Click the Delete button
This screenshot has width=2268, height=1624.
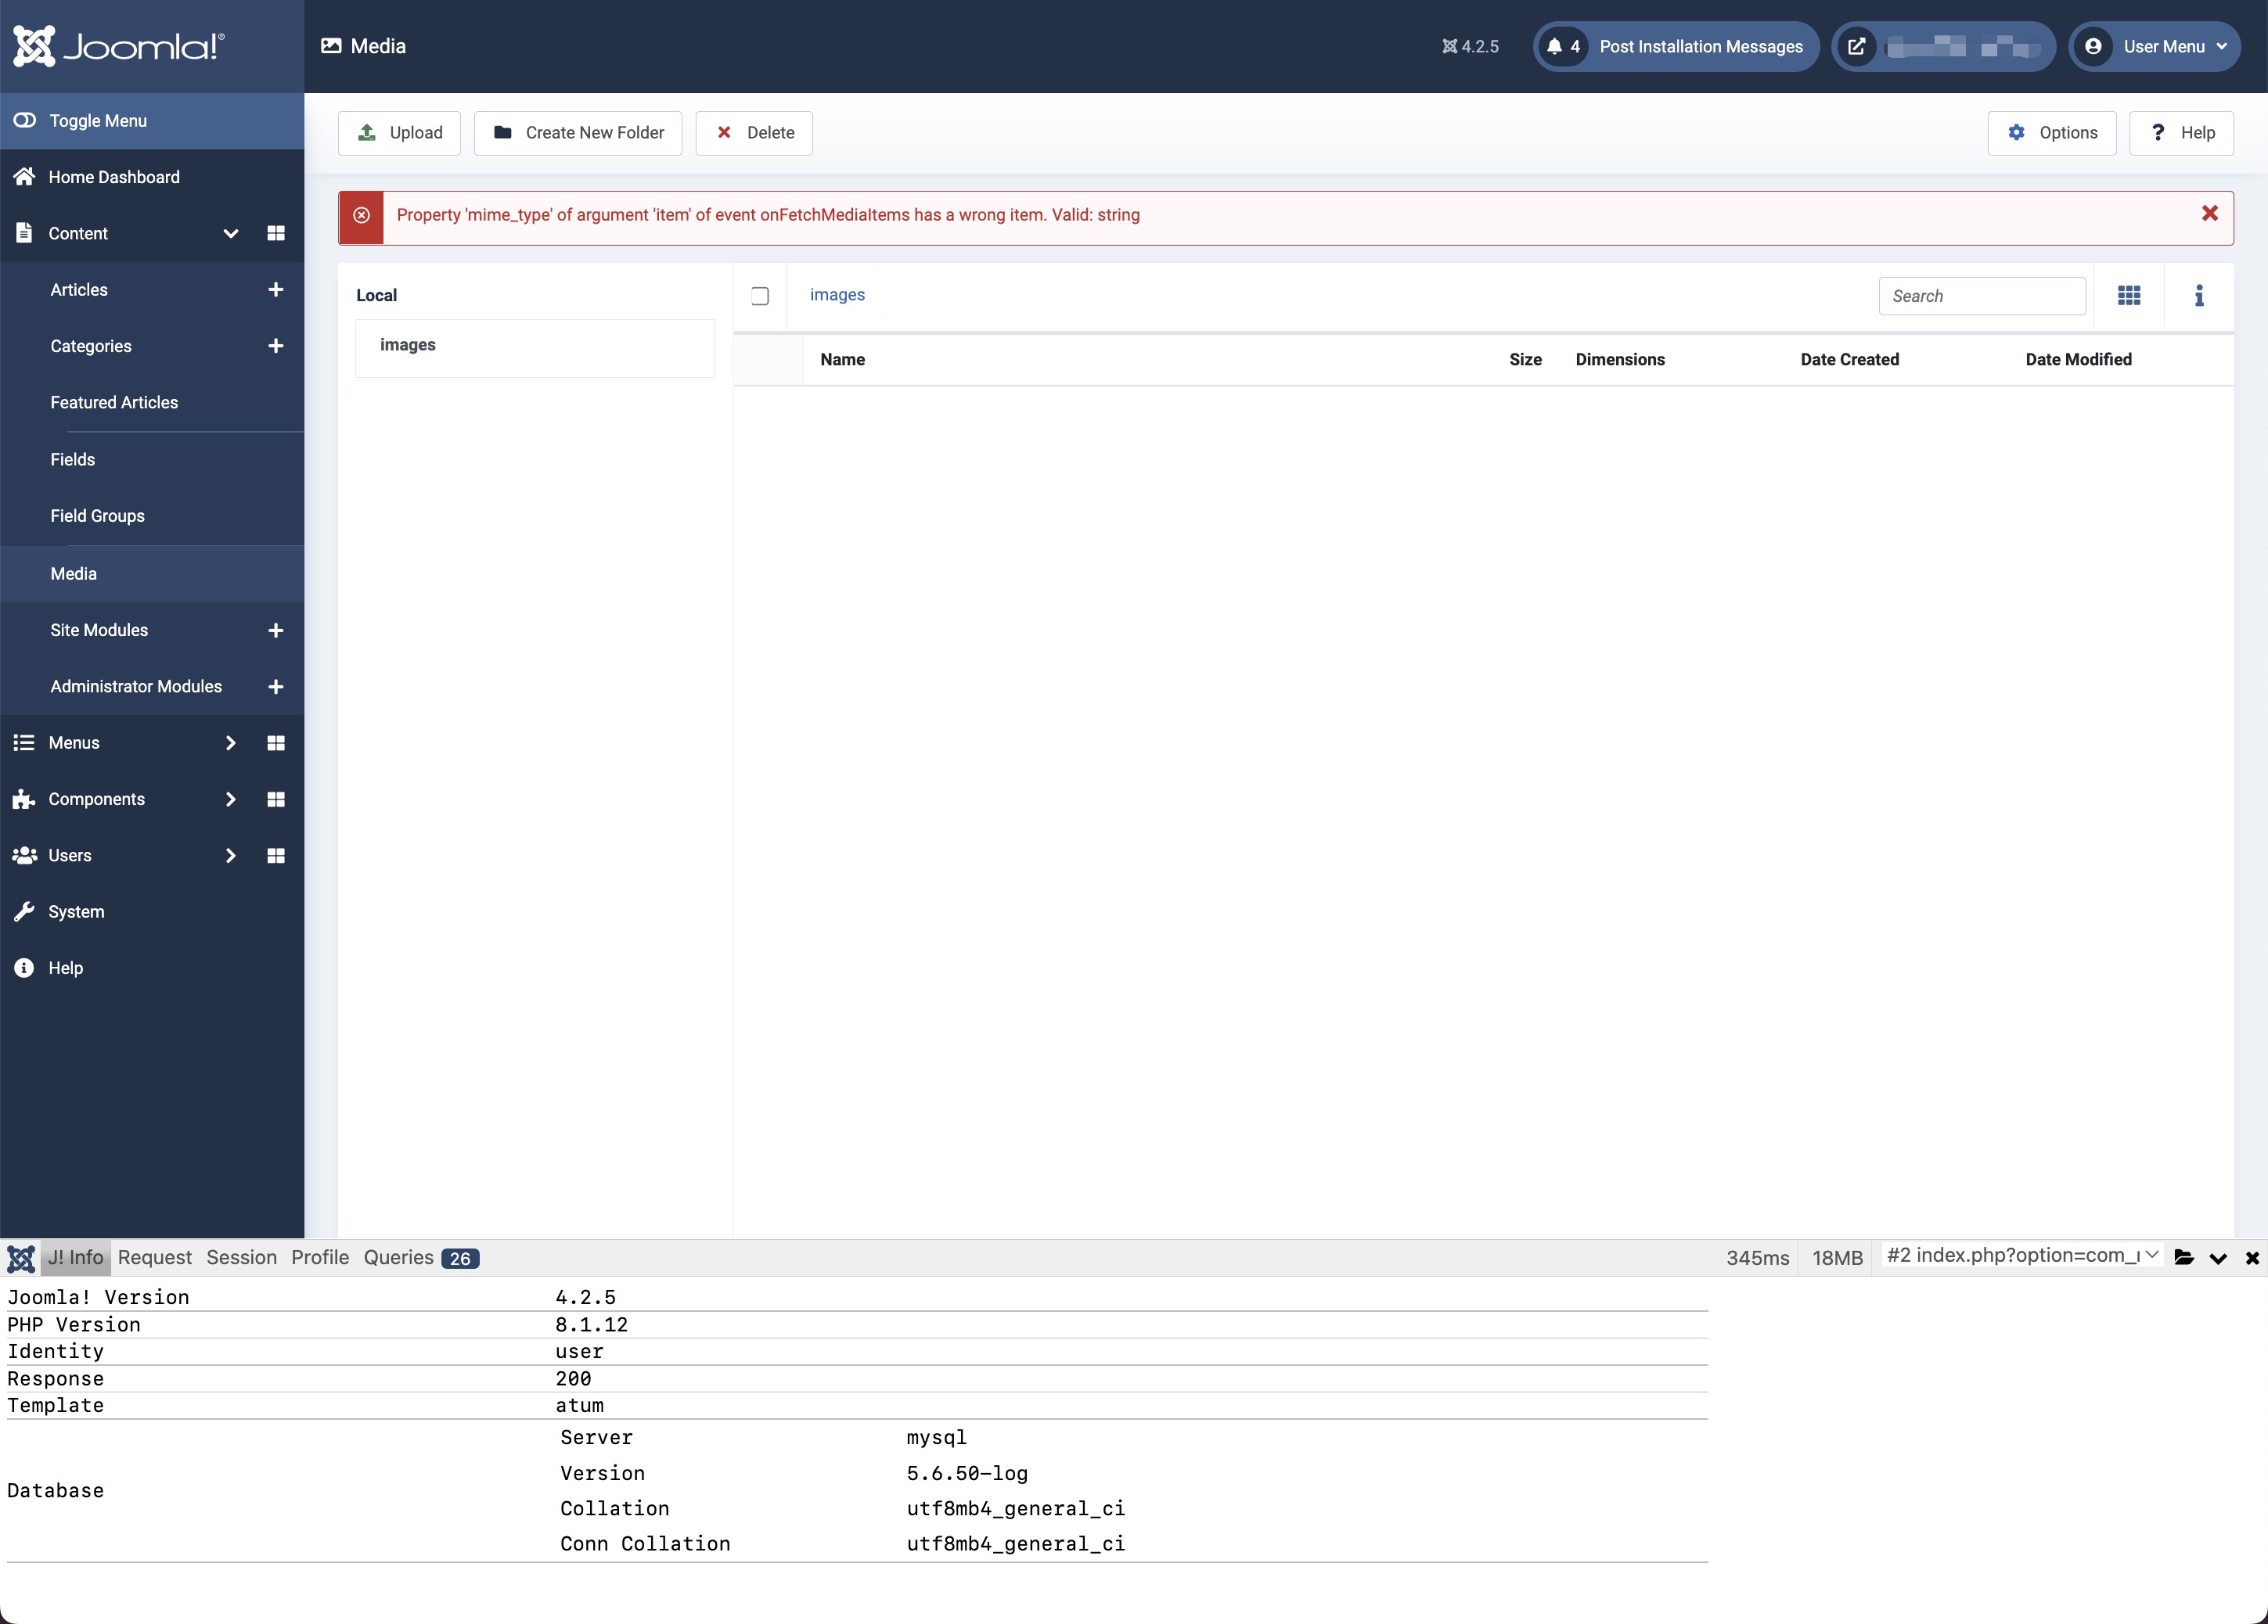click(754, 133)
